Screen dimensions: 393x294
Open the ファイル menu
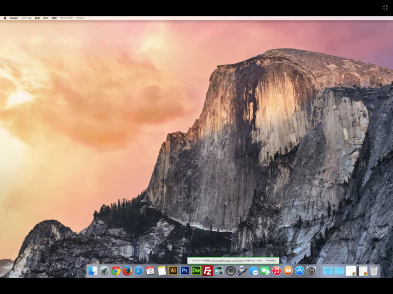tap(26, 18)
